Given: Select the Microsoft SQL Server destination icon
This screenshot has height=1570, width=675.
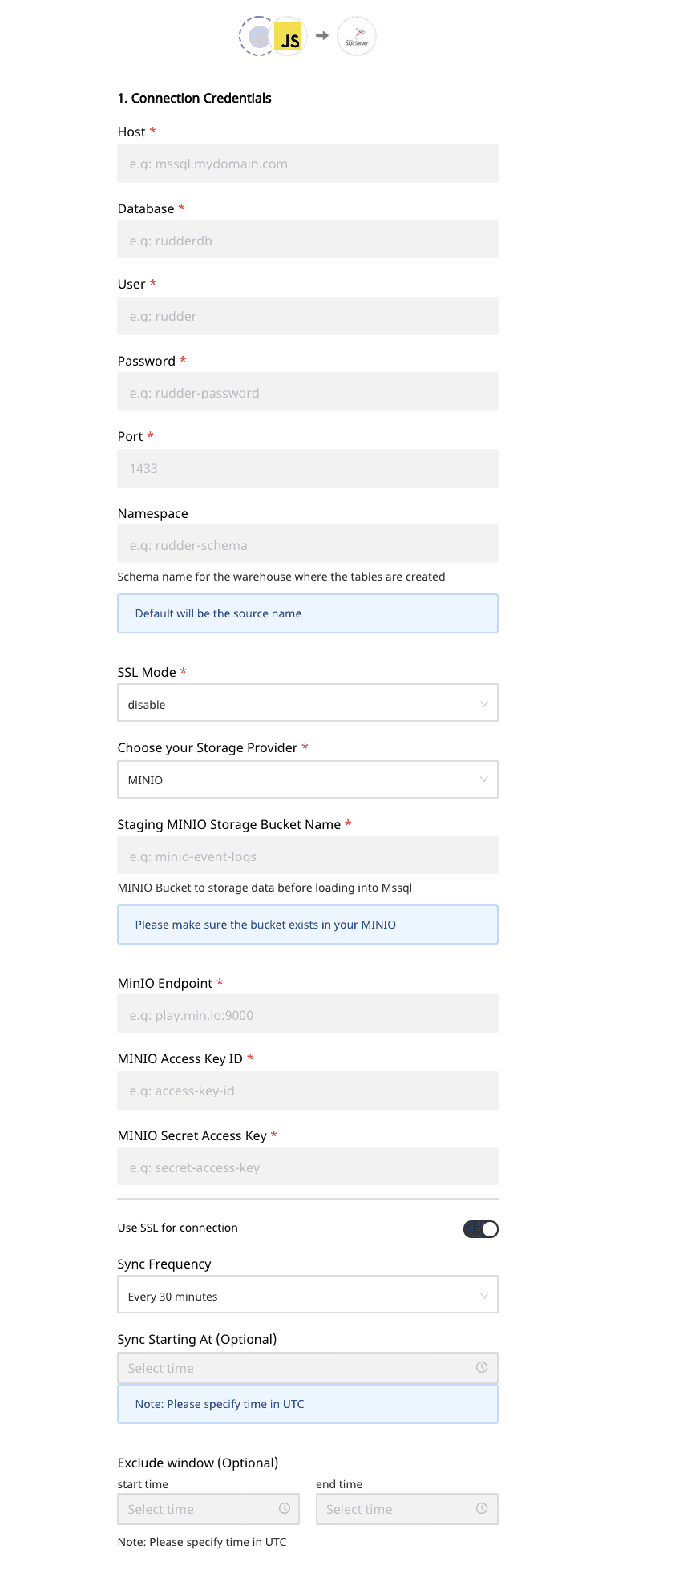Looking at the screenshot, I should (355, 35).
